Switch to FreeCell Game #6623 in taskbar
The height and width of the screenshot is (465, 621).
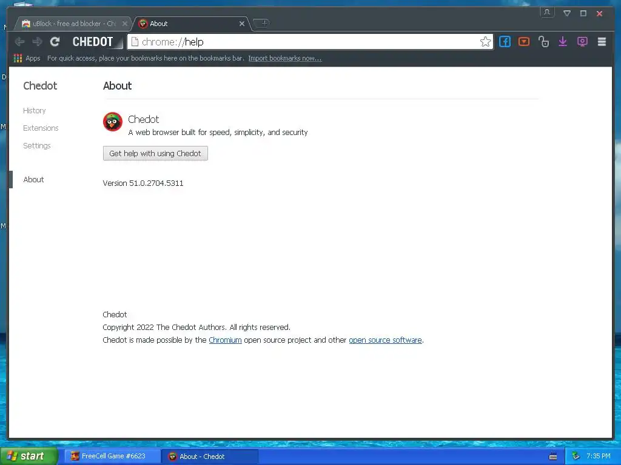coord(113,457)
